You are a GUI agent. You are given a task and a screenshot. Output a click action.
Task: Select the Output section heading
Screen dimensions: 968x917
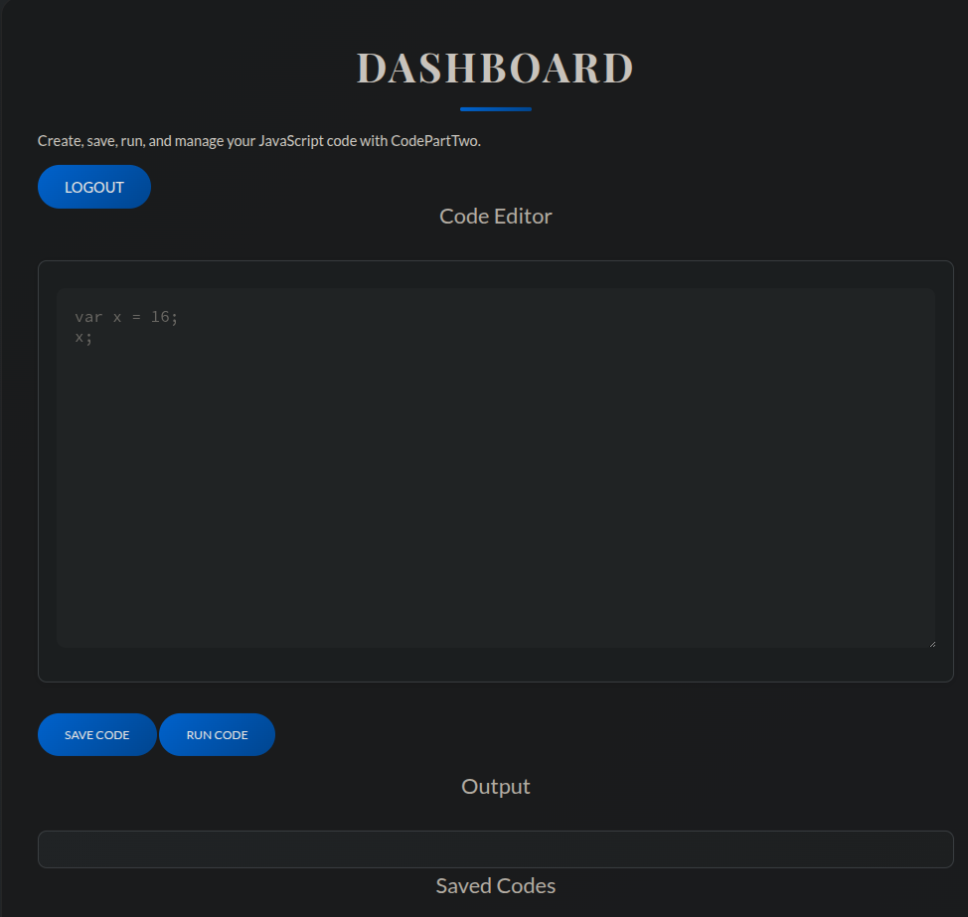495,785
